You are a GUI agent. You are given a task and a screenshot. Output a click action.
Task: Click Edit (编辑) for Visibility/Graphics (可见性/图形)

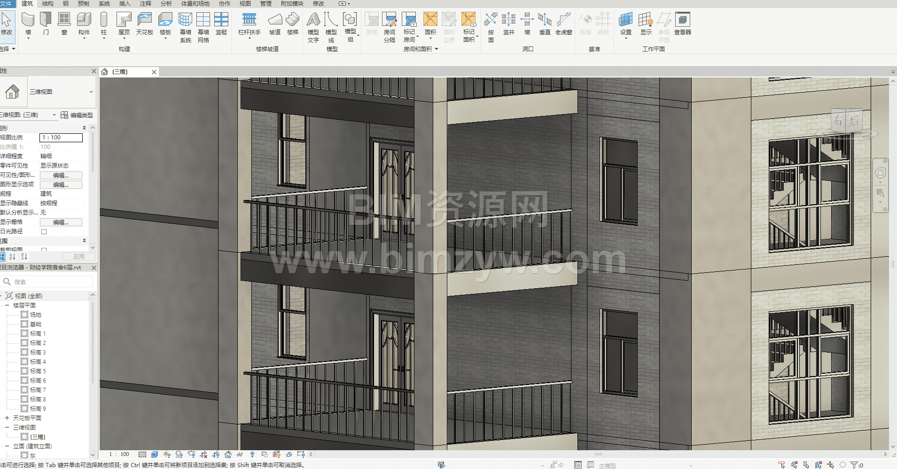click(61, 175)
